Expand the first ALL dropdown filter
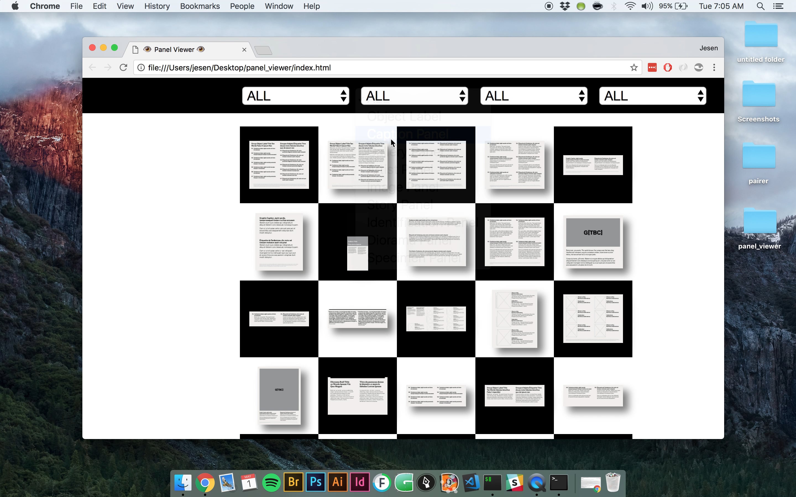The image size is (796, 497). point(295,96)
